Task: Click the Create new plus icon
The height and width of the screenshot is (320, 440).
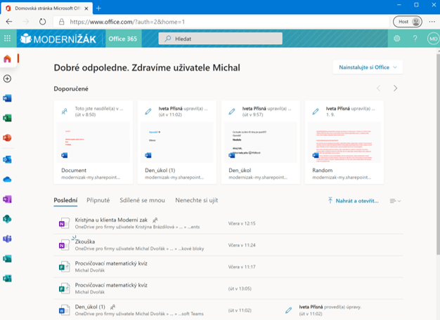Action: click(8, 79)
